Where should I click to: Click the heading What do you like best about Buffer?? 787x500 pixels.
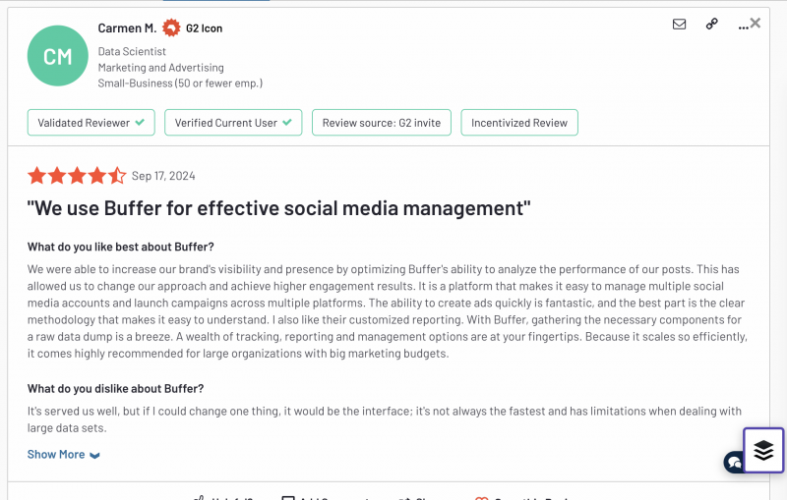[120, 247]
